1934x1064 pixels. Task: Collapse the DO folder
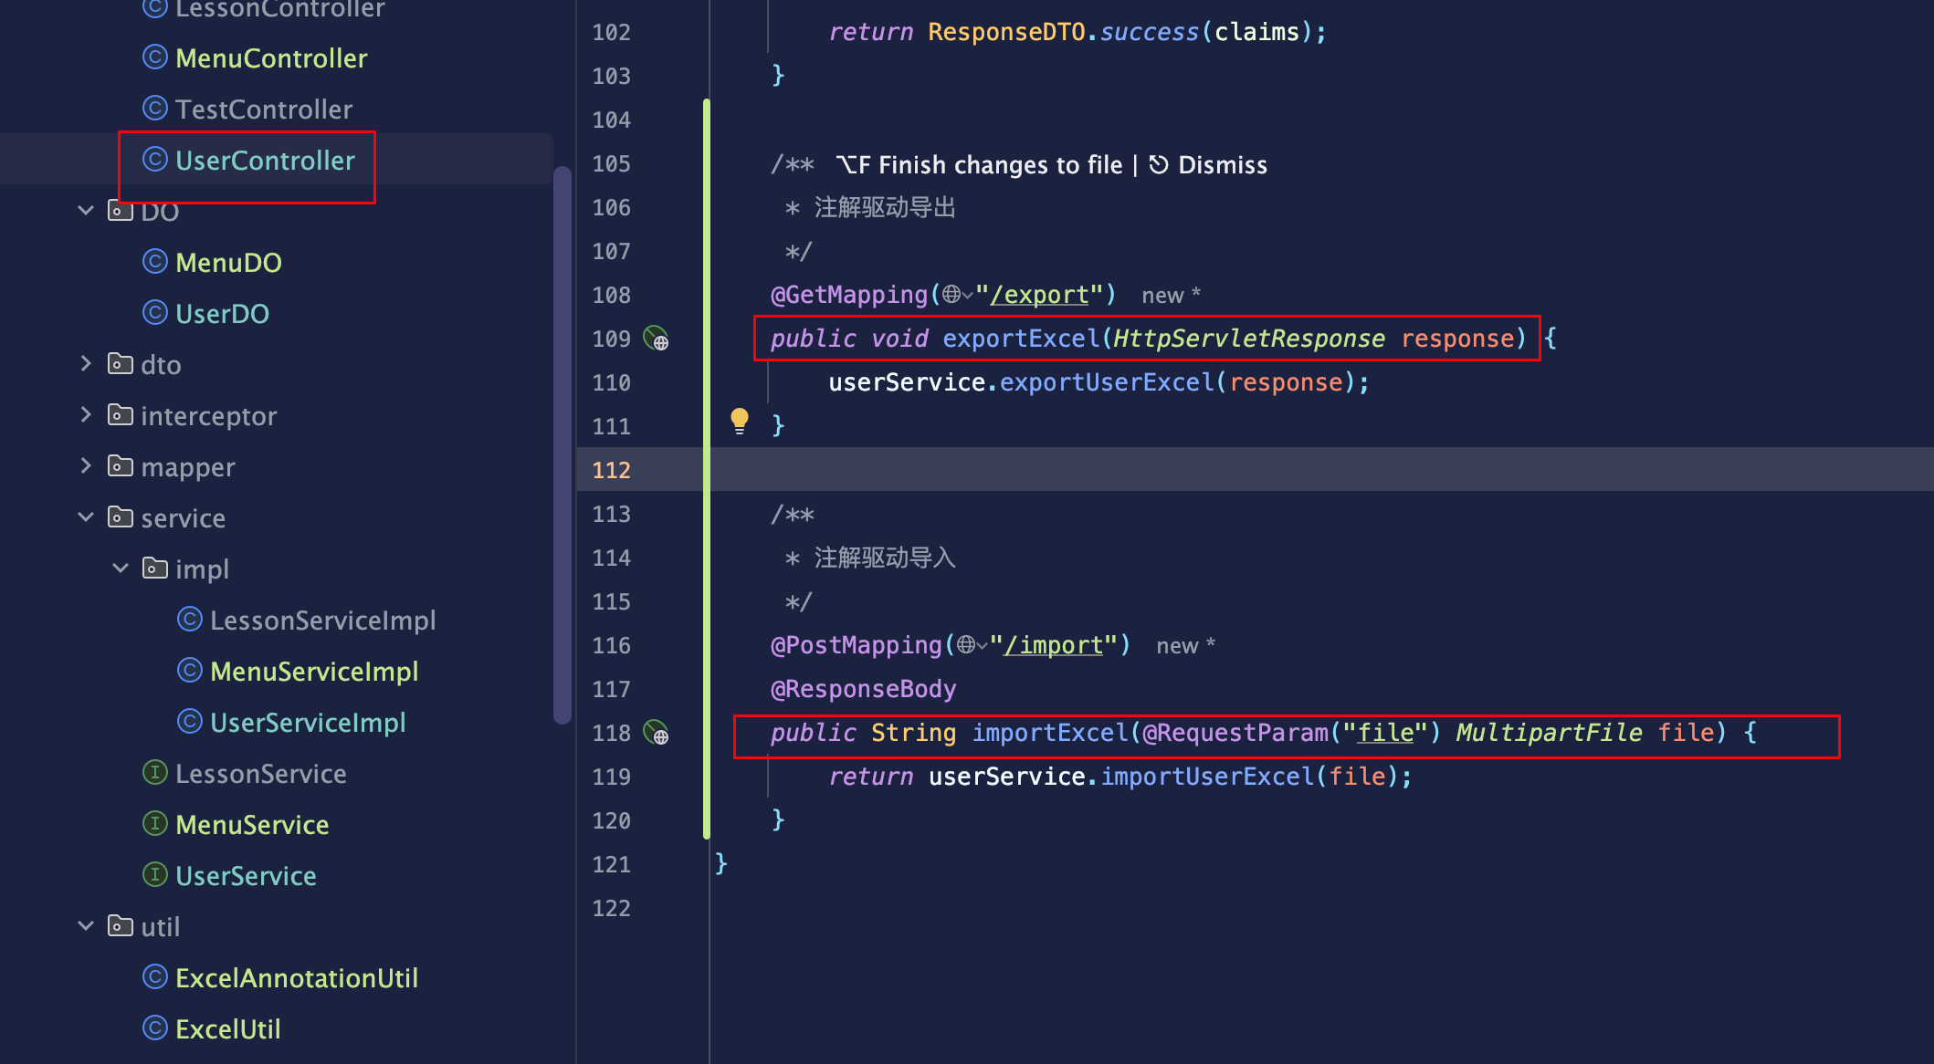(86, 211)
